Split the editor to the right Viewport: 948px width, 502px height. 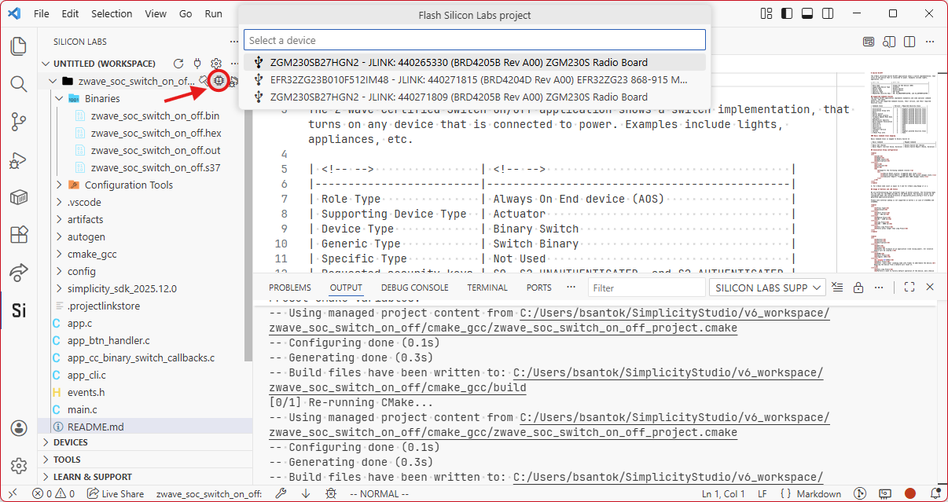(909, 42)
